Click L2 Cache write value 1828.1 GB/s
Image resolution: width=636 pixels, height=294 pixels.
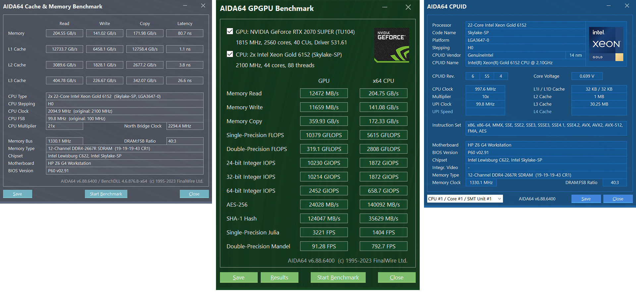tap(105, 65)
